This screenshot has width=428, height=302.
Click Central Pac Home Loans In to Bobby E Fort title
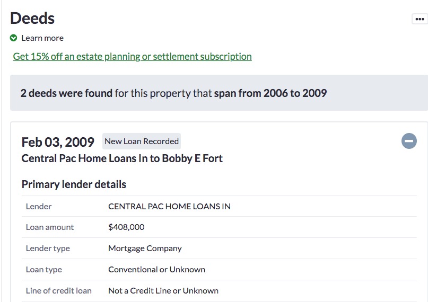[x=122, y=158]
